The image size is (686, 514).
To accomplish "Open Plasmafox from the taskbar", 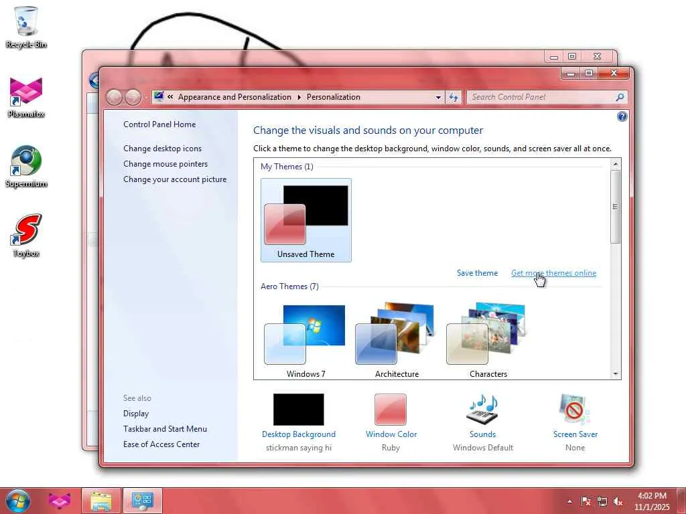I will pyautogui.click(x=60, y=501).
